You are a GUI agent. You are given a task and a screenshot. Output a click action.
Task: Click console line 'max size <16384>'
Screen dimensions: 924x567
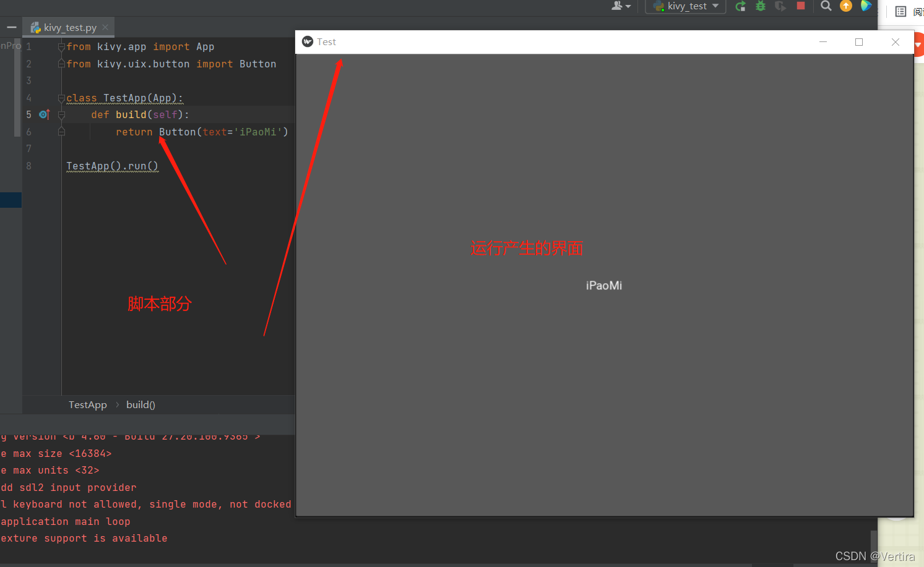pos(56,453)
